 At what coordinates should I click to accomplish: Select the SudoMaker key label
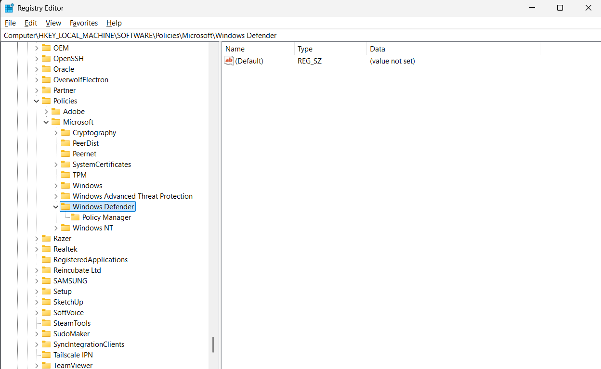[71, 334]
